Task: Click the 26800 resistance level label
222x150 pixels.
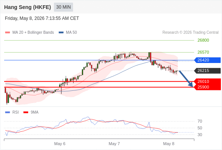Action: [x=203, y=40]
